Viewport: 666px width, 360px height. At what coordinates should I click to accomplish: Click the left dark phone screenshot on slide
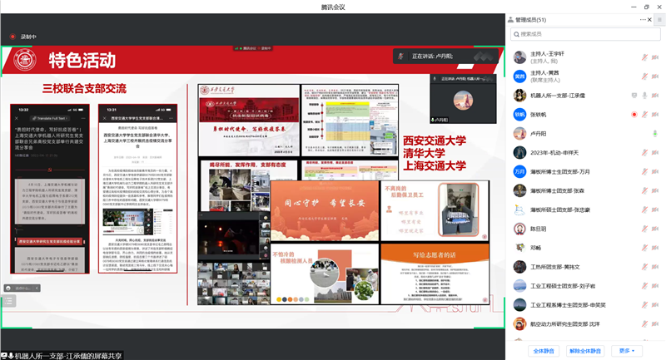coord(50,189)
